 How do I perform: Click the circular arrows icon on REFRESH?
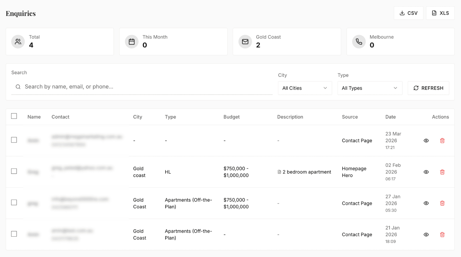[416, 88]
